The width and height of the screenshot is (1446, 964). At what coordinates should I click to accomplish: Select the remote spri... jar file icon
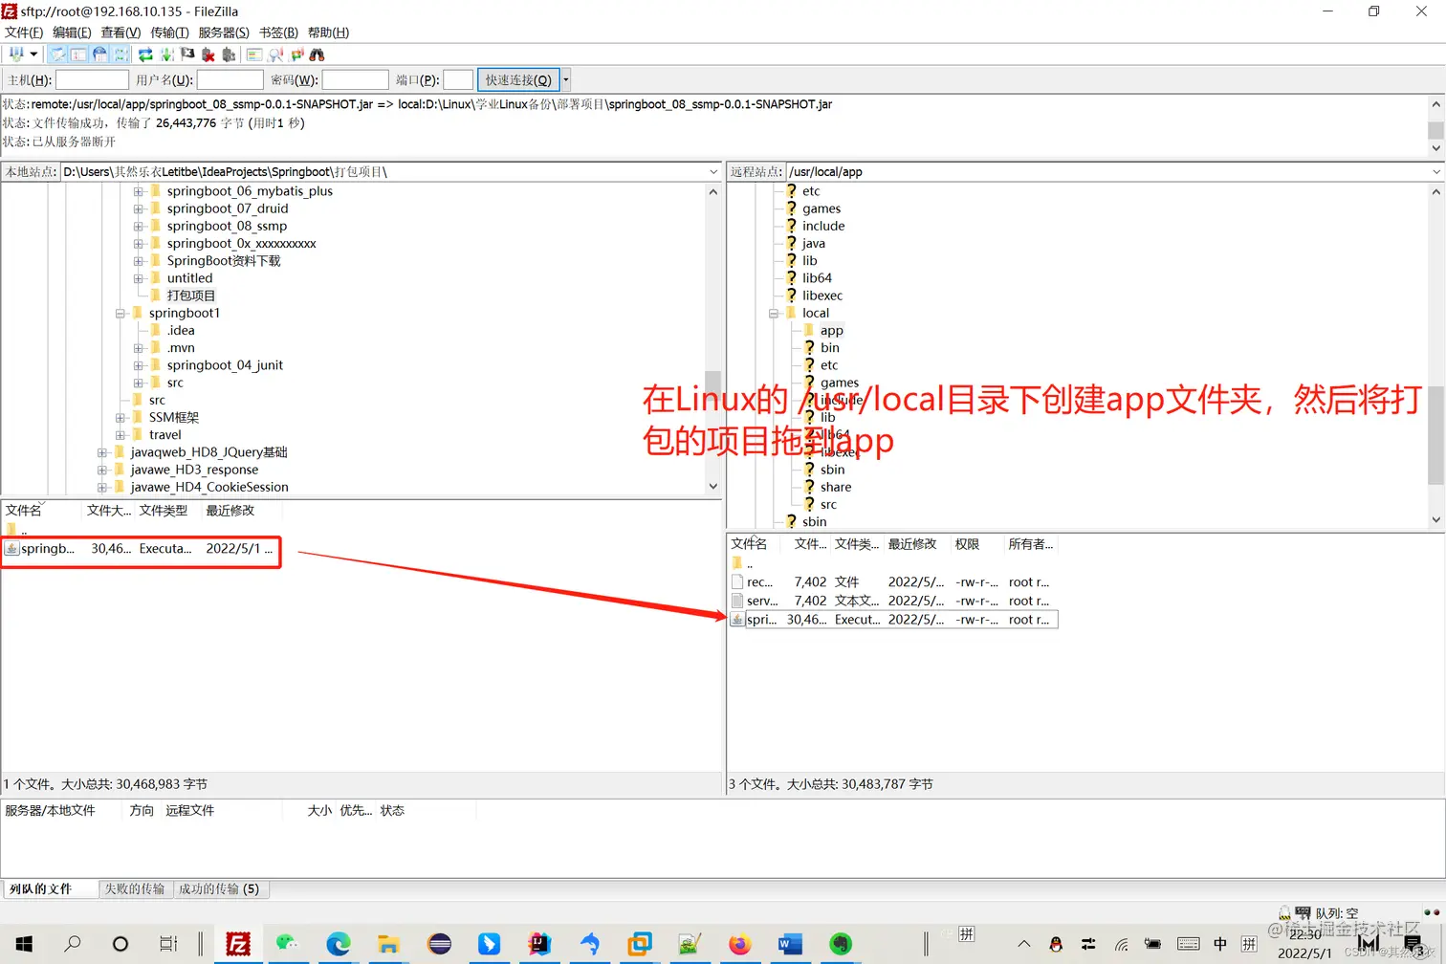tap(737, 620)
